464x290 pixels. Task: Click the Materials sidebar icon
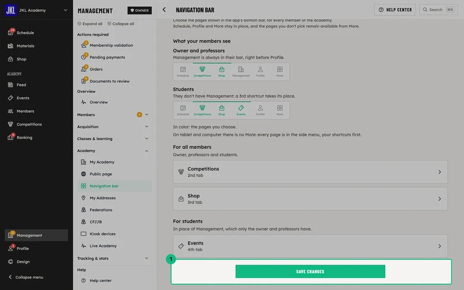pyautogui.click(x=10, y=46)
